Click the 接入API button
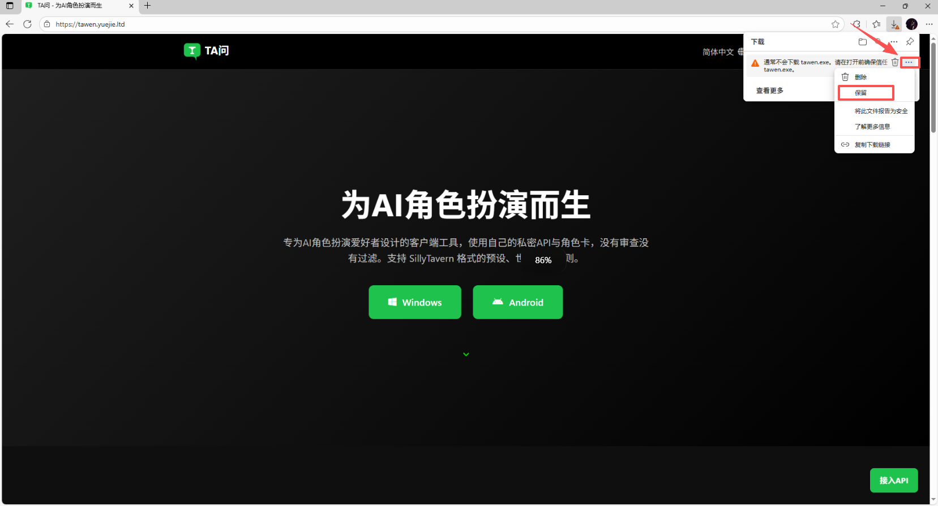The height and width of the screenshot is (506, 938). [893, 481]
